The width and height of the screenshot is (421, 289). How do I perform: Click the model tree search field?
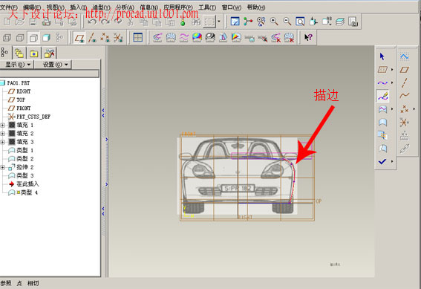[50, 74]
